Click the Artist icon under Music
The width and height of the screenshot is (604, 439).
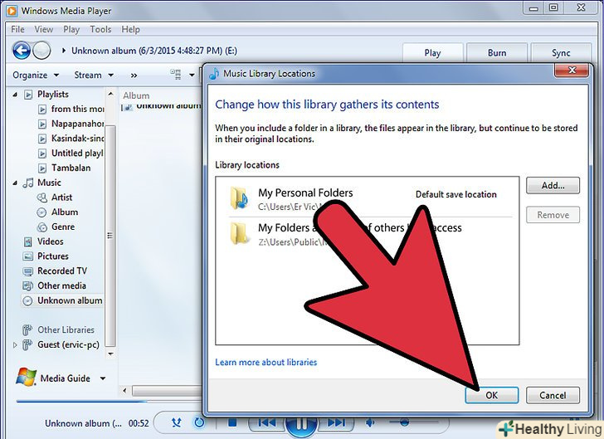pyautogui.click(x=41, y=198)
